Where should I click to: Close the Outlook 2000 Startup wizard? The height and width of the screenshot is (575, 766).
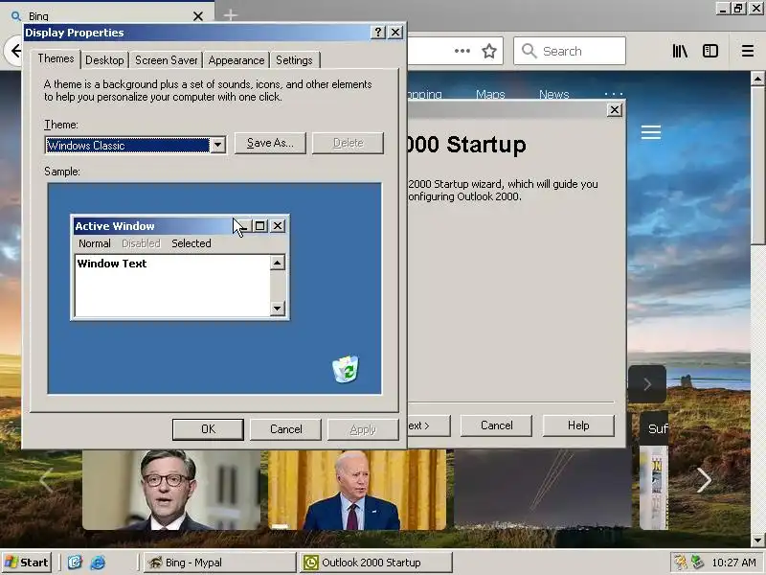[x=615, y=110]
